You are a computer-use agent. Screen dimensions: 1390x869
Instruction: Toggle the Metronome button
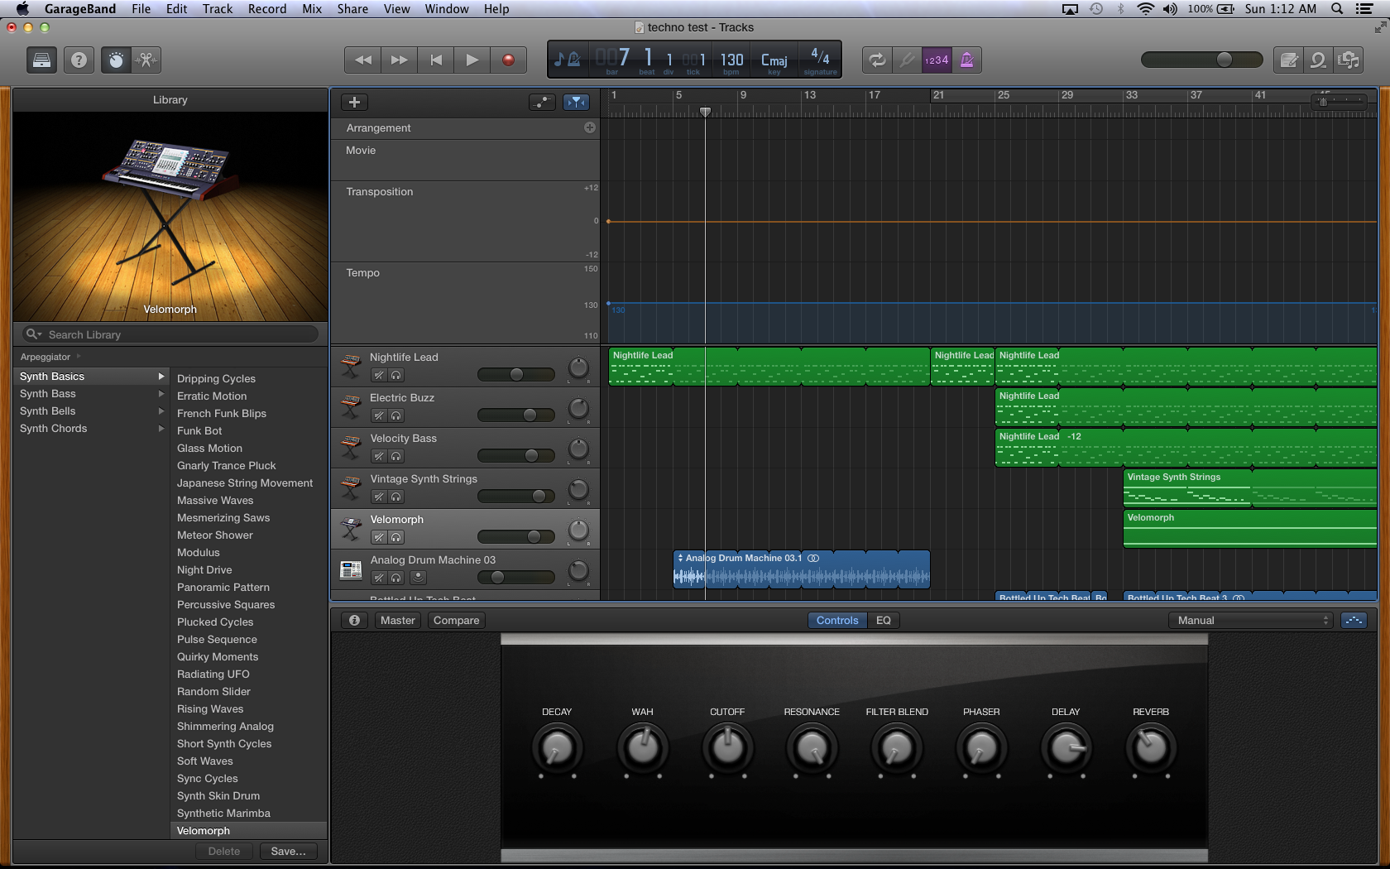click(x=966, y=60)
